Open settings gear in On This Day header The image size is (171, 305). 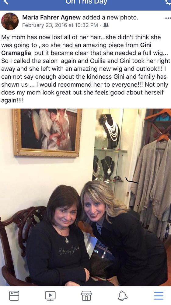click(x=168, y=2)
